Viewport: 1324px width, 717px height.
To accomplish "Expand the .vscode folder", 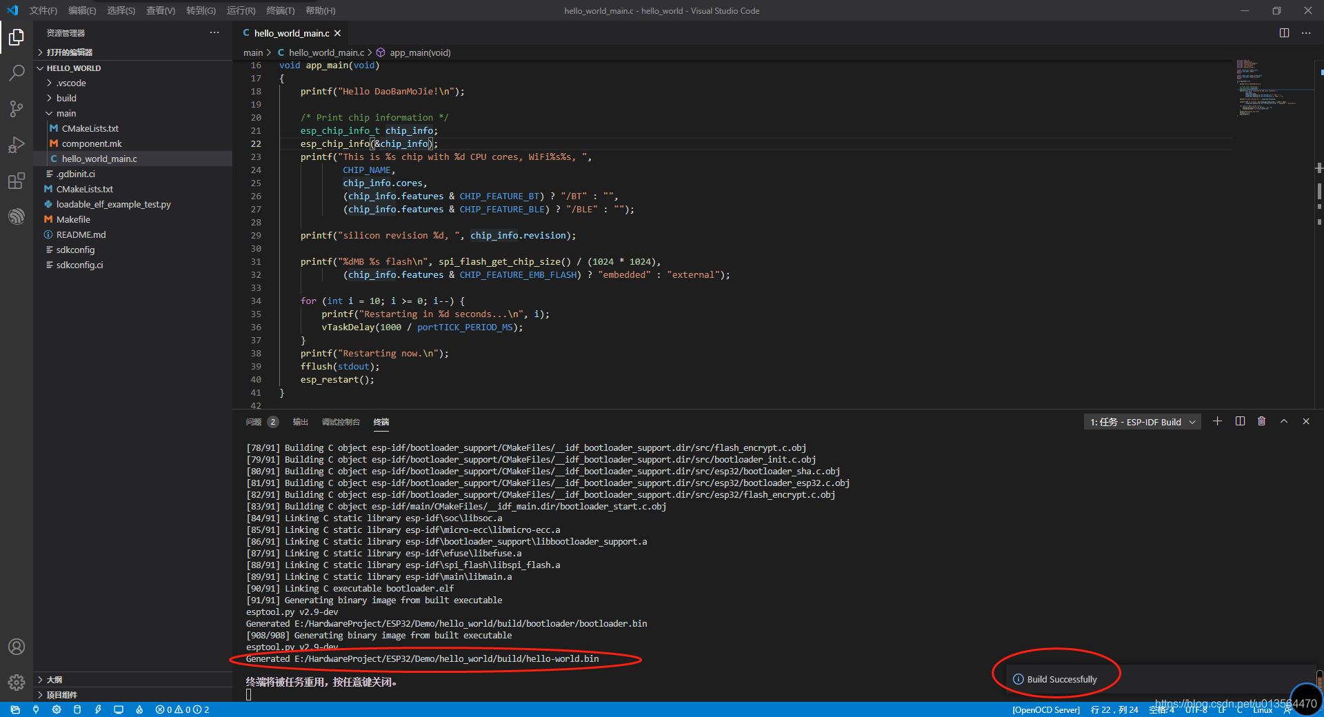I will pos(71,83).
